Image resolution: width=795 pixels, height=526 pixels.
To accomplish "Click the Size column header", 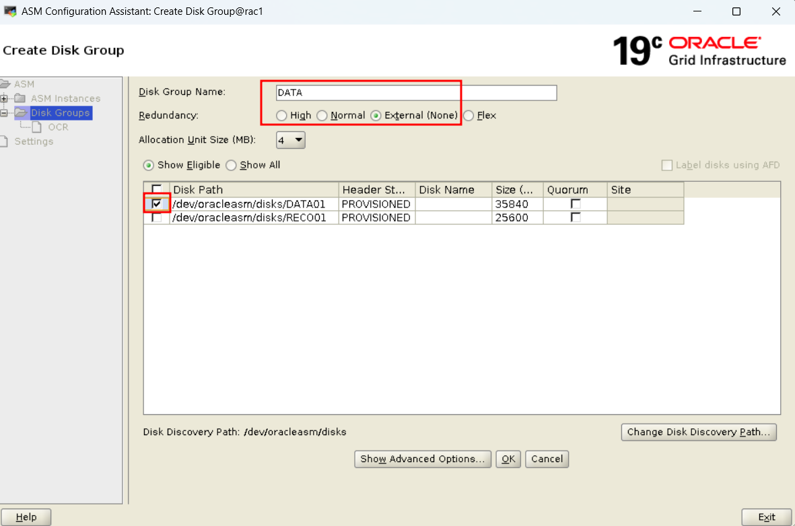I will 517,190.
